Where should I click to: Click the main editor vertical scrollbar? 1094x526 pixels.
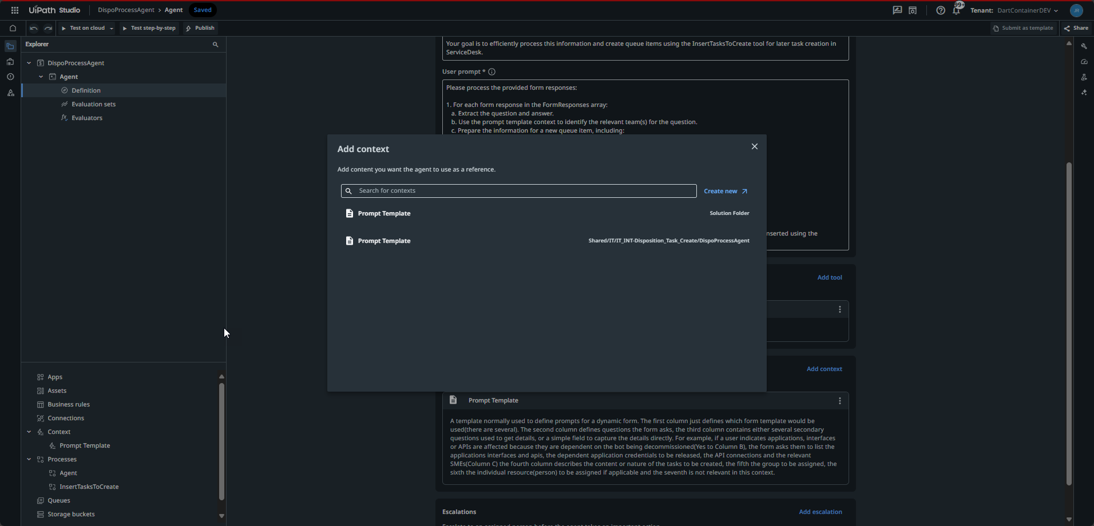[1069, 324]
